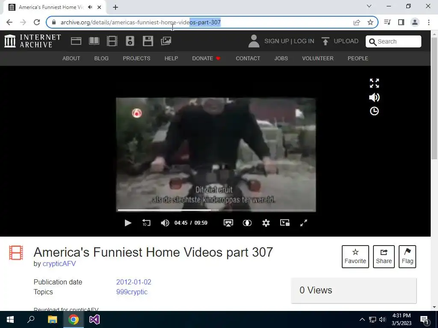
Task: Open File Explorer from the taskbar
Action: 52,319
